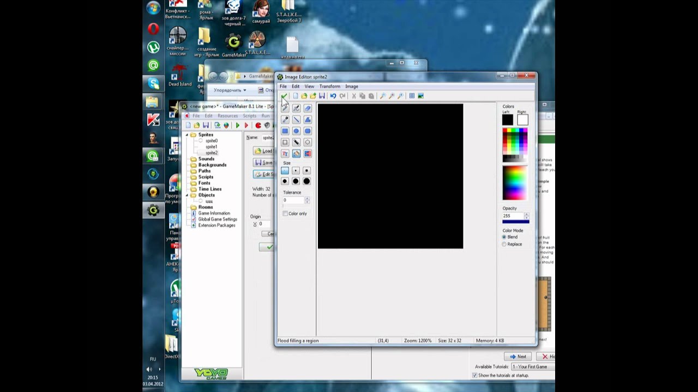
Task: Pick a color from the gradient spectrum
Action: tap(515, 183)
